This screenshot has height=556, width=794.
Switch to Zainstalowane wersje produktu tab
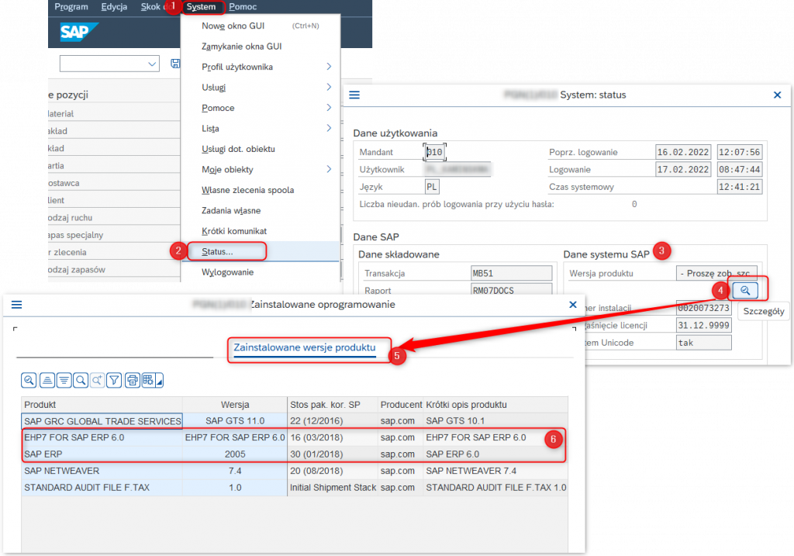point(305,347)
